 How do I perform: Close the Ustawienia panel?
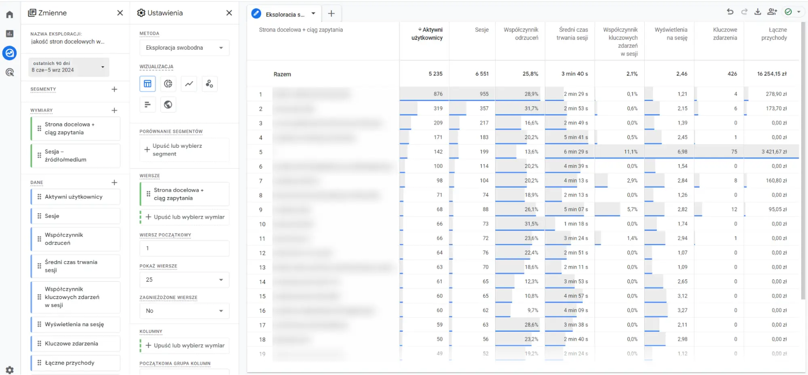(229, 13)
